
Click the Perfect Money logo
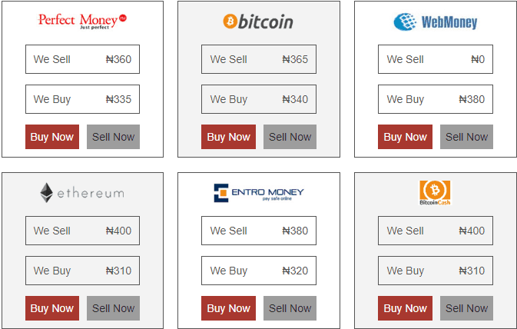82,22
